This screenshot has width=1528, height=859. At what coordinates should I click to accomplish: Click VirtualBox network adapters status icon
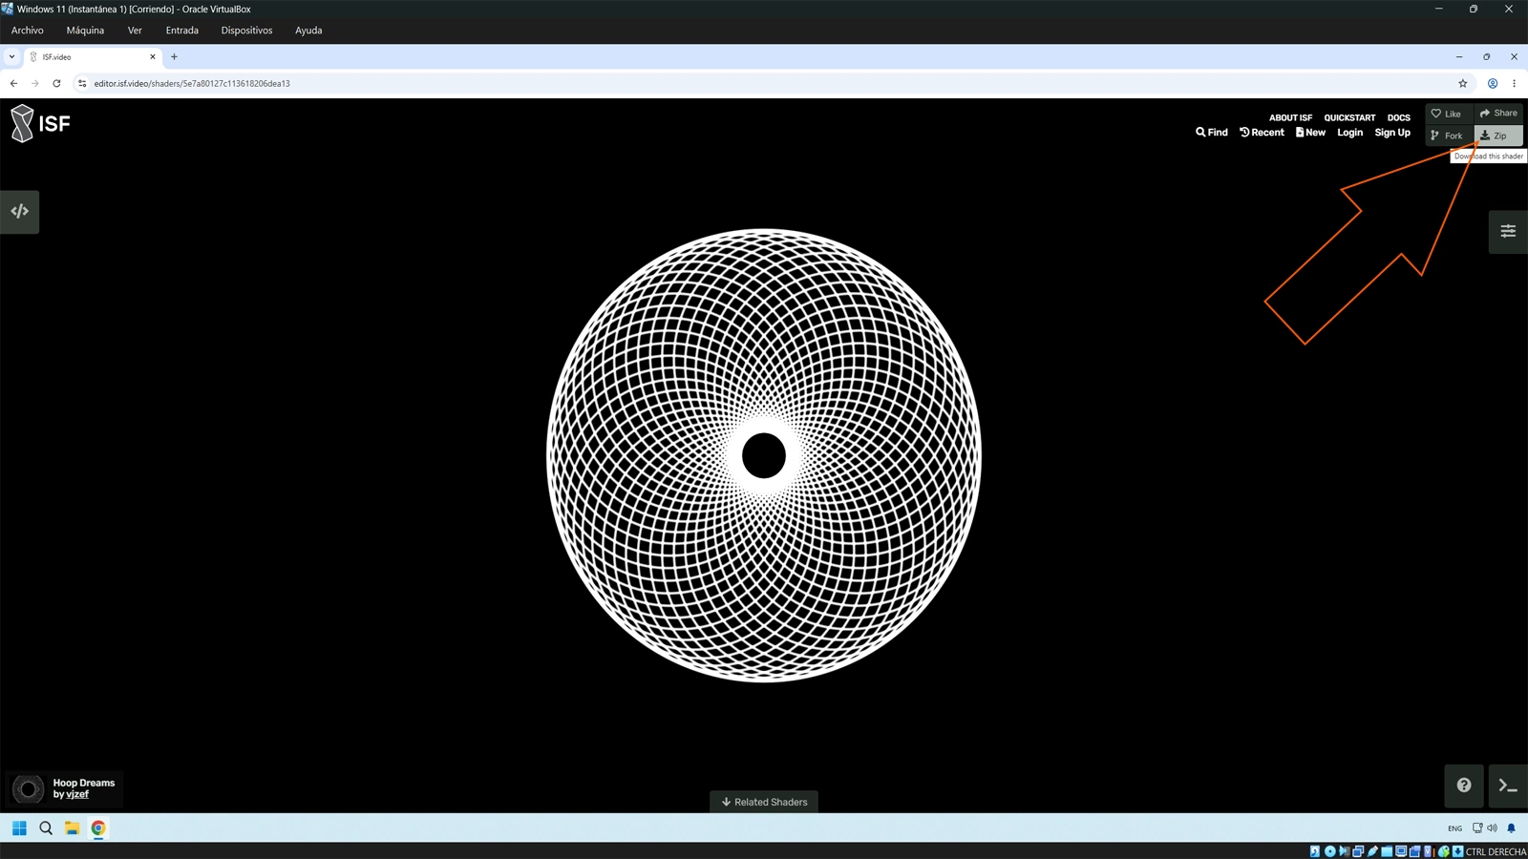pos(1358,850)
